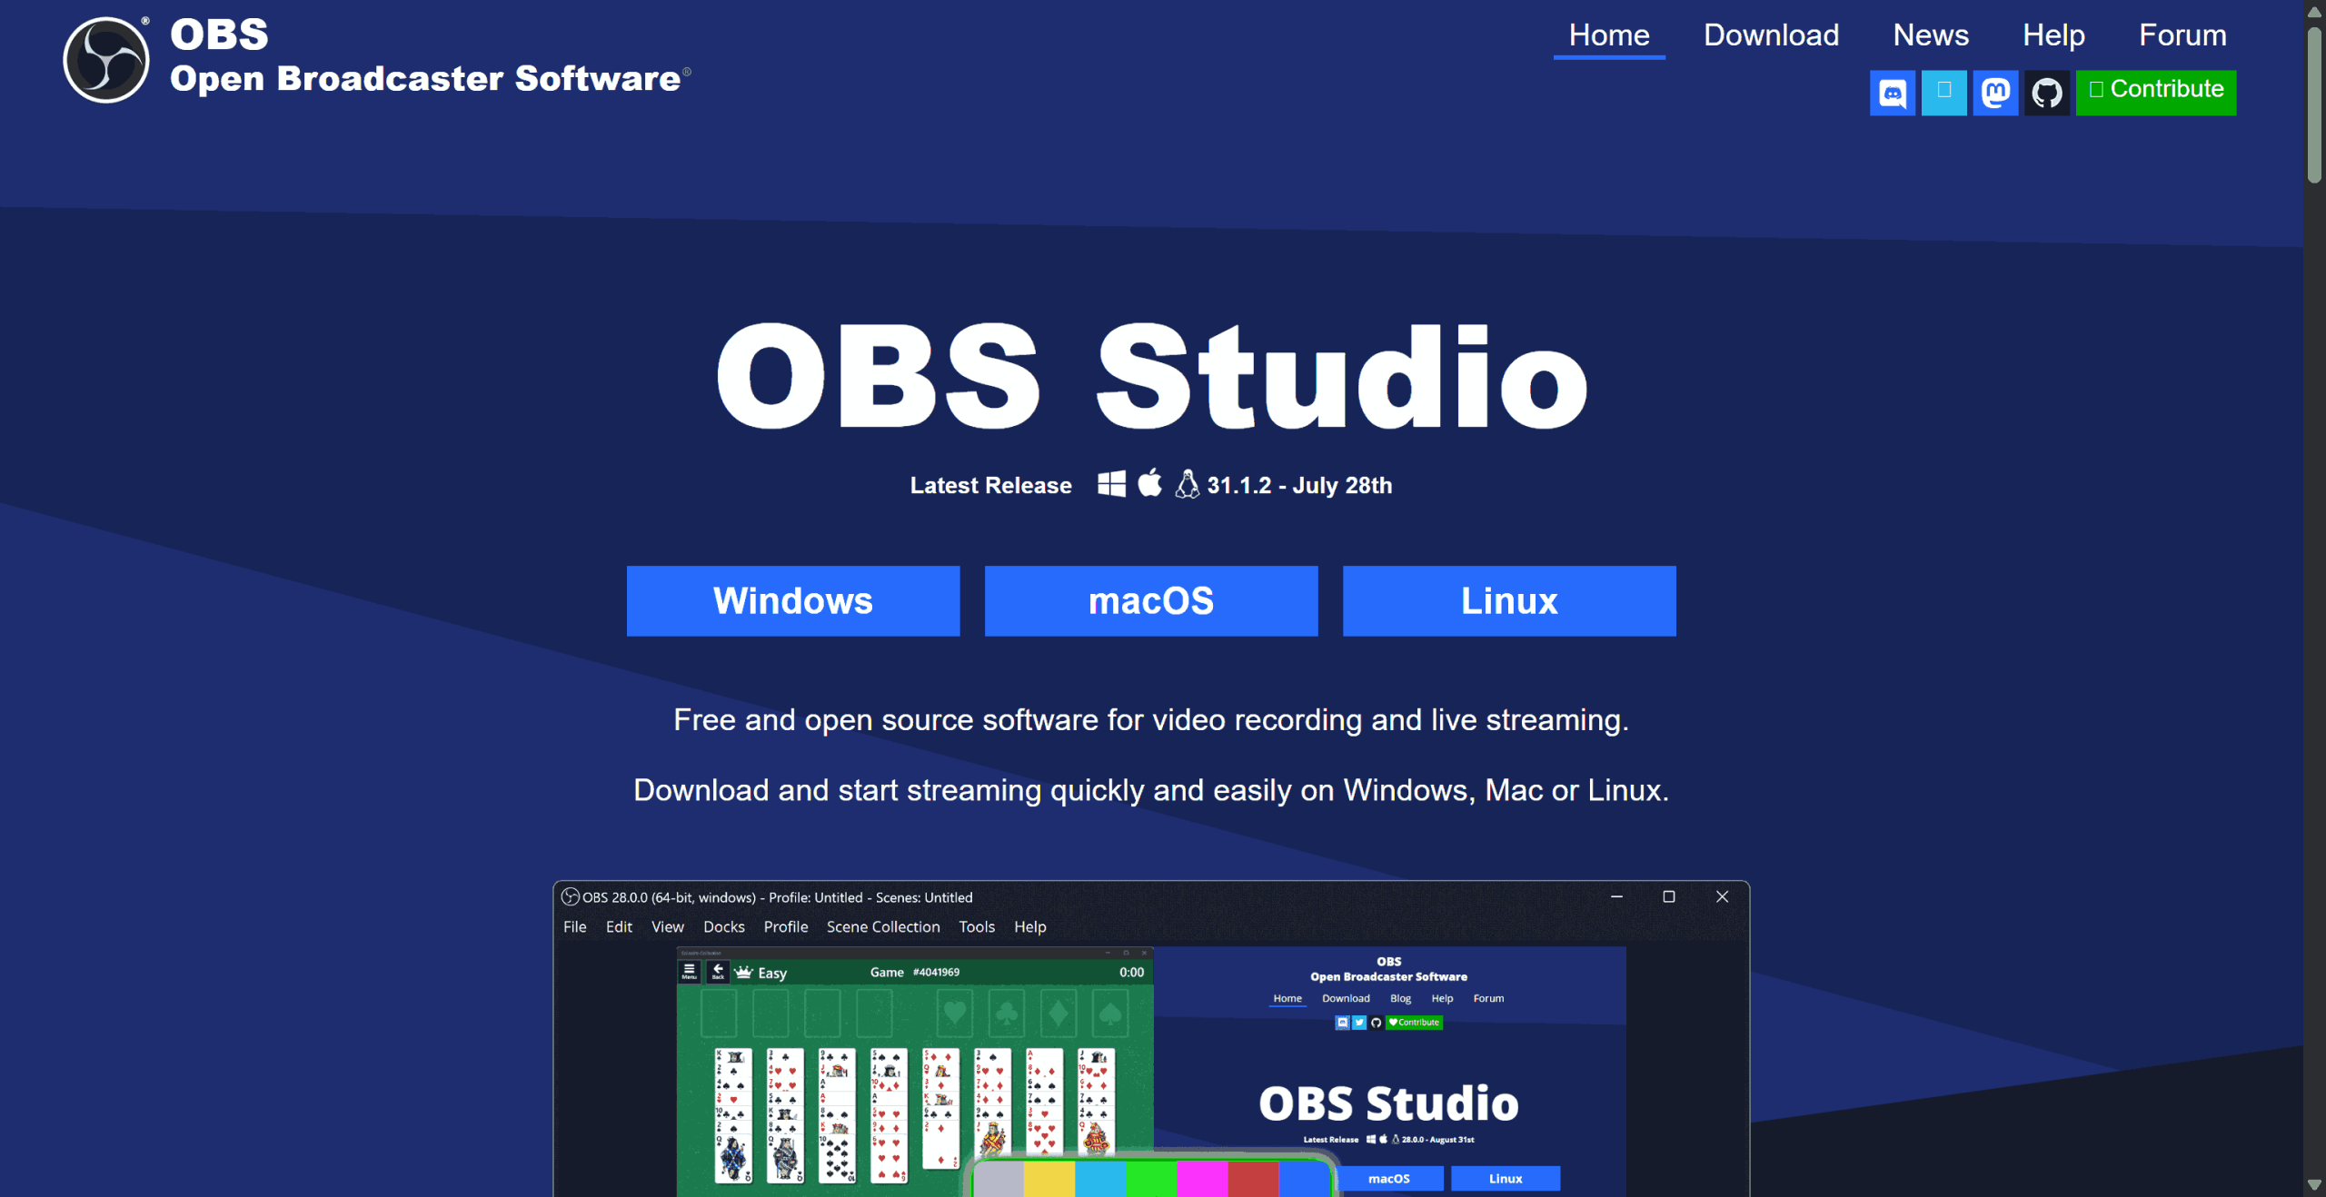This screenshot has height=1197, width=2326.
Task: Visit the Forum from the navigation
Action: click(x=2182, y=35)
